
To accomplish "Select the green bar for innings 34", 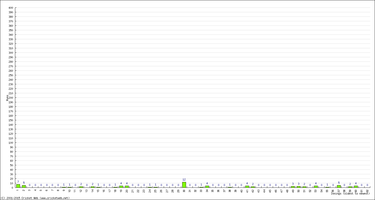I will click(x=207, y=186).
